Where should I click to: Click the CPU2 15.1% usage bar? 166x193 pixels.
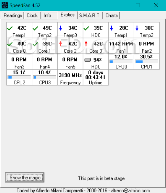[19, 77]
